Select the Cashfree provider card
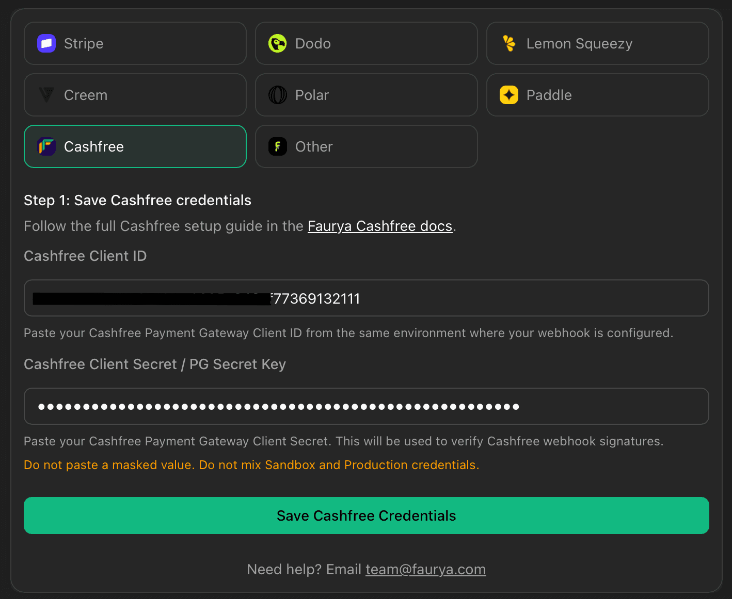Screen dimensions: 732x599 click(135, 146)
